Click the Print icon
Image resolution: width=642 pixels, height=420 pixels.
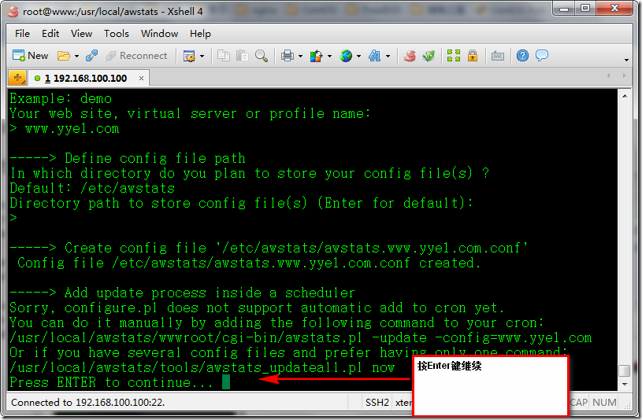288,56
